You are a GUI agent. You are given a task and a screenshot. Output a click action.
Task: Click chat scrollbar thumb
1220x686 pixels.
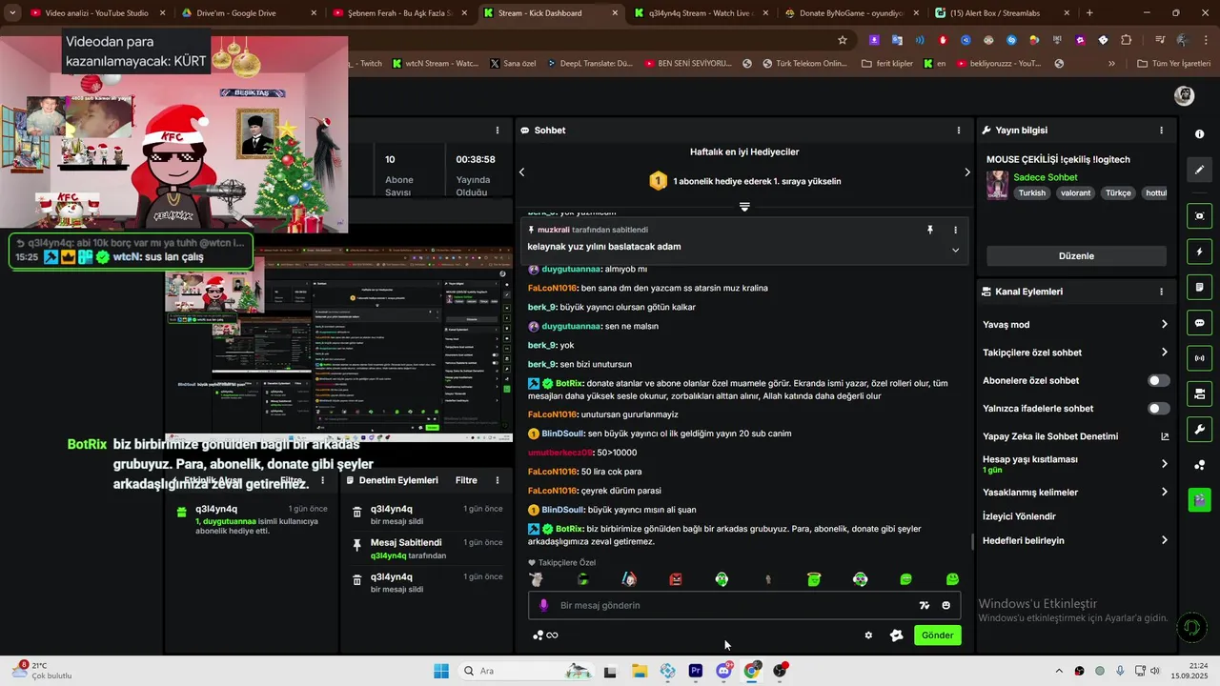click(x=972, y=542)
